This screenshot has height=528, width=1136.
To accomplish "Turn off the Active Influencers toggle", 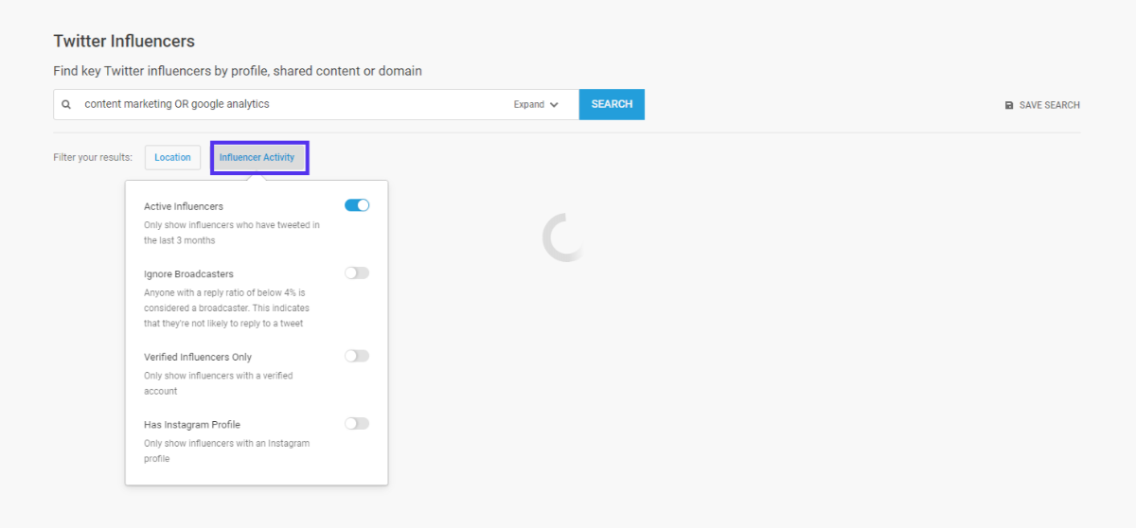I will (357, 205).
